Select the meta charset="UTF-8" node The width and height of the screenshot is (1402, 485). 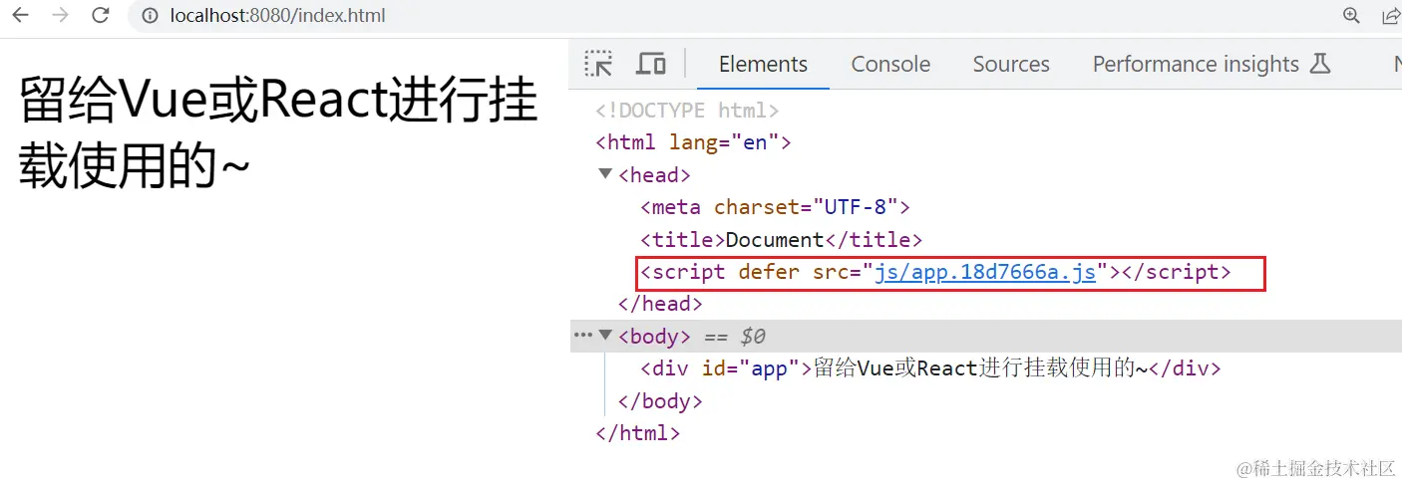click(x=775, y=207)
